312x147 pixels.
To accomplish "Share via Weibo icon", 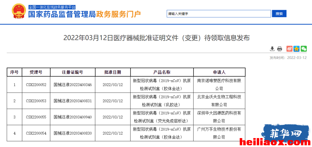I will pos(289,49).
